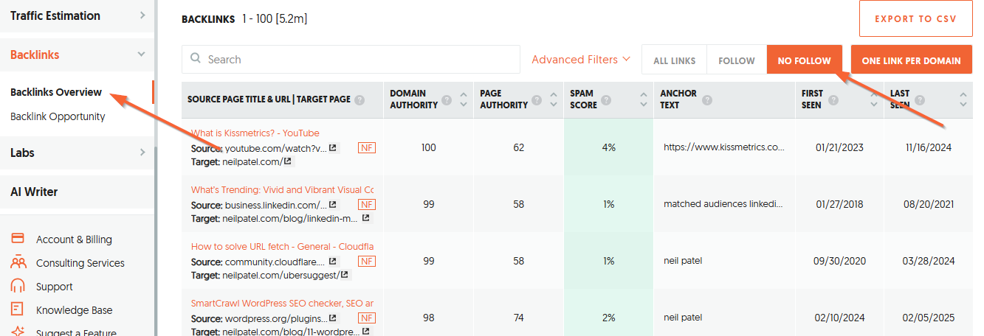The height and width of the screenshot is (336, 984).
Task: Click the Anchor Text help question icon
Action: 707,99
